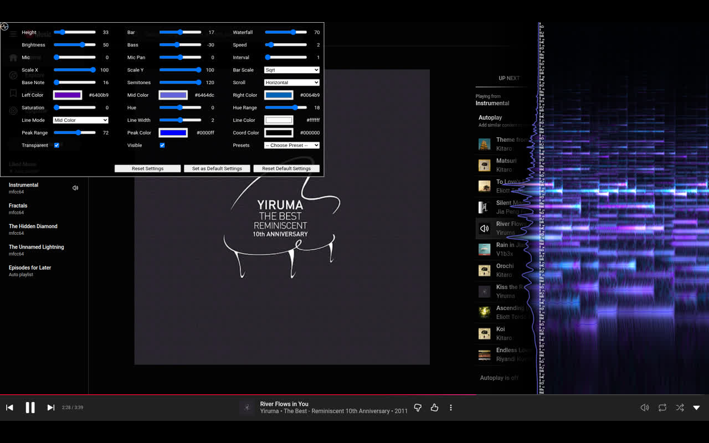
Task: Pause the current song
Action: pos(30,408)
